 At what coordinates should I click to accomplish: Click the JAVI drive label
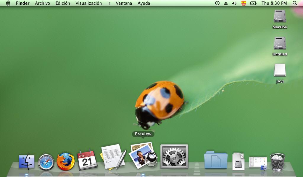click(280, 81)
